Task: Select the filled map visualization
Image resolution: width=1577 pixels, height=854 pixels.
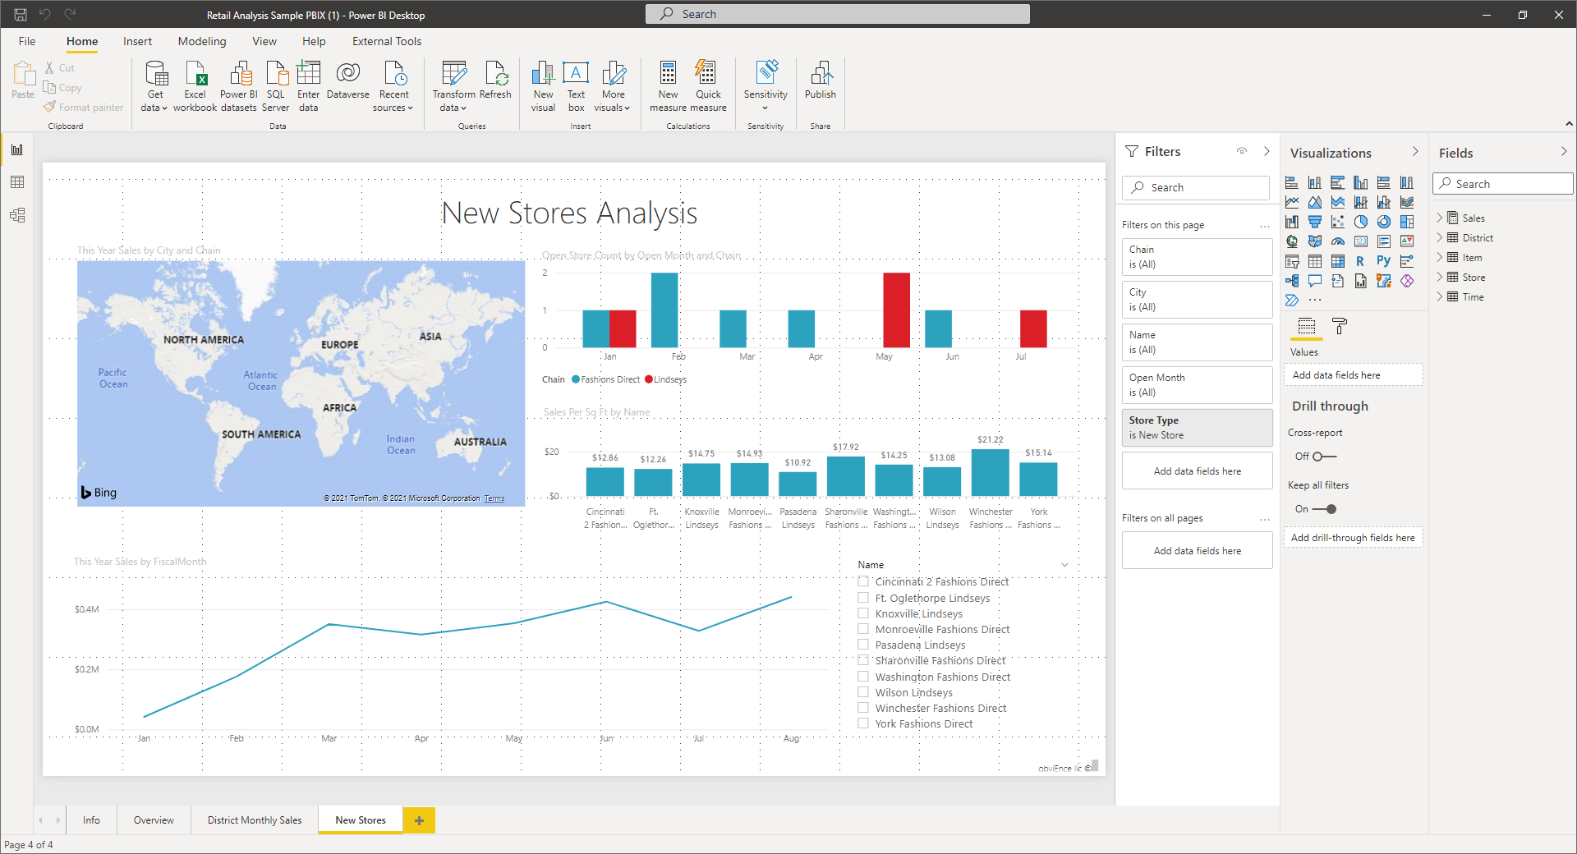Action: tap(1315, 241)
